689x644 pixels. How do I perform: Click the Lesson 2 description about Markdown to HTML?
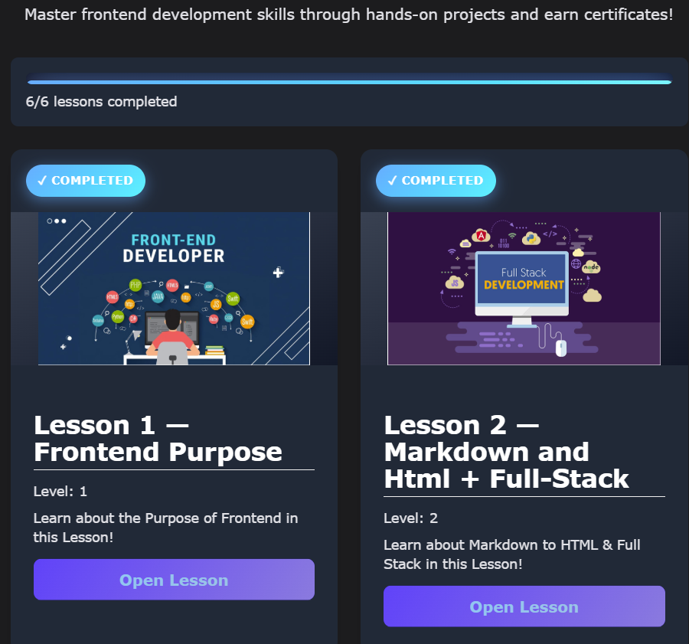click(511, 554)
